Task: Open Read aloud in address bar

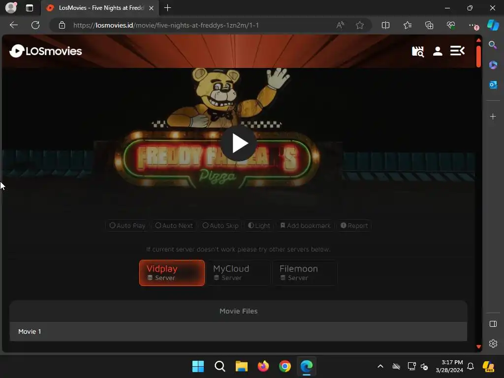Action: pyautogui.click(x=340, y=25)
